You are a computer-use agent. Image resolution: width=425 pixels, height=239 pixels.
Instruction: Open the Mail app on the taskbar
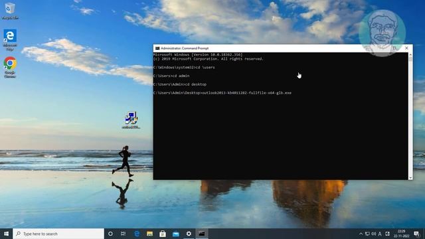tap(175, 234)
